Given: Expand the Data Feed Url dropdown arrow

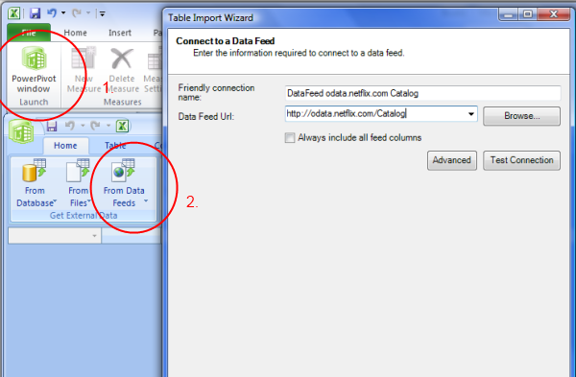Looking at the screenshot, I should click(471, 114).
